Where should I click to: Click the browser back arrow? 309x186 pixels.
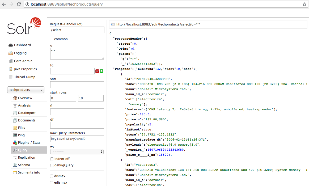tap(4, 4)
